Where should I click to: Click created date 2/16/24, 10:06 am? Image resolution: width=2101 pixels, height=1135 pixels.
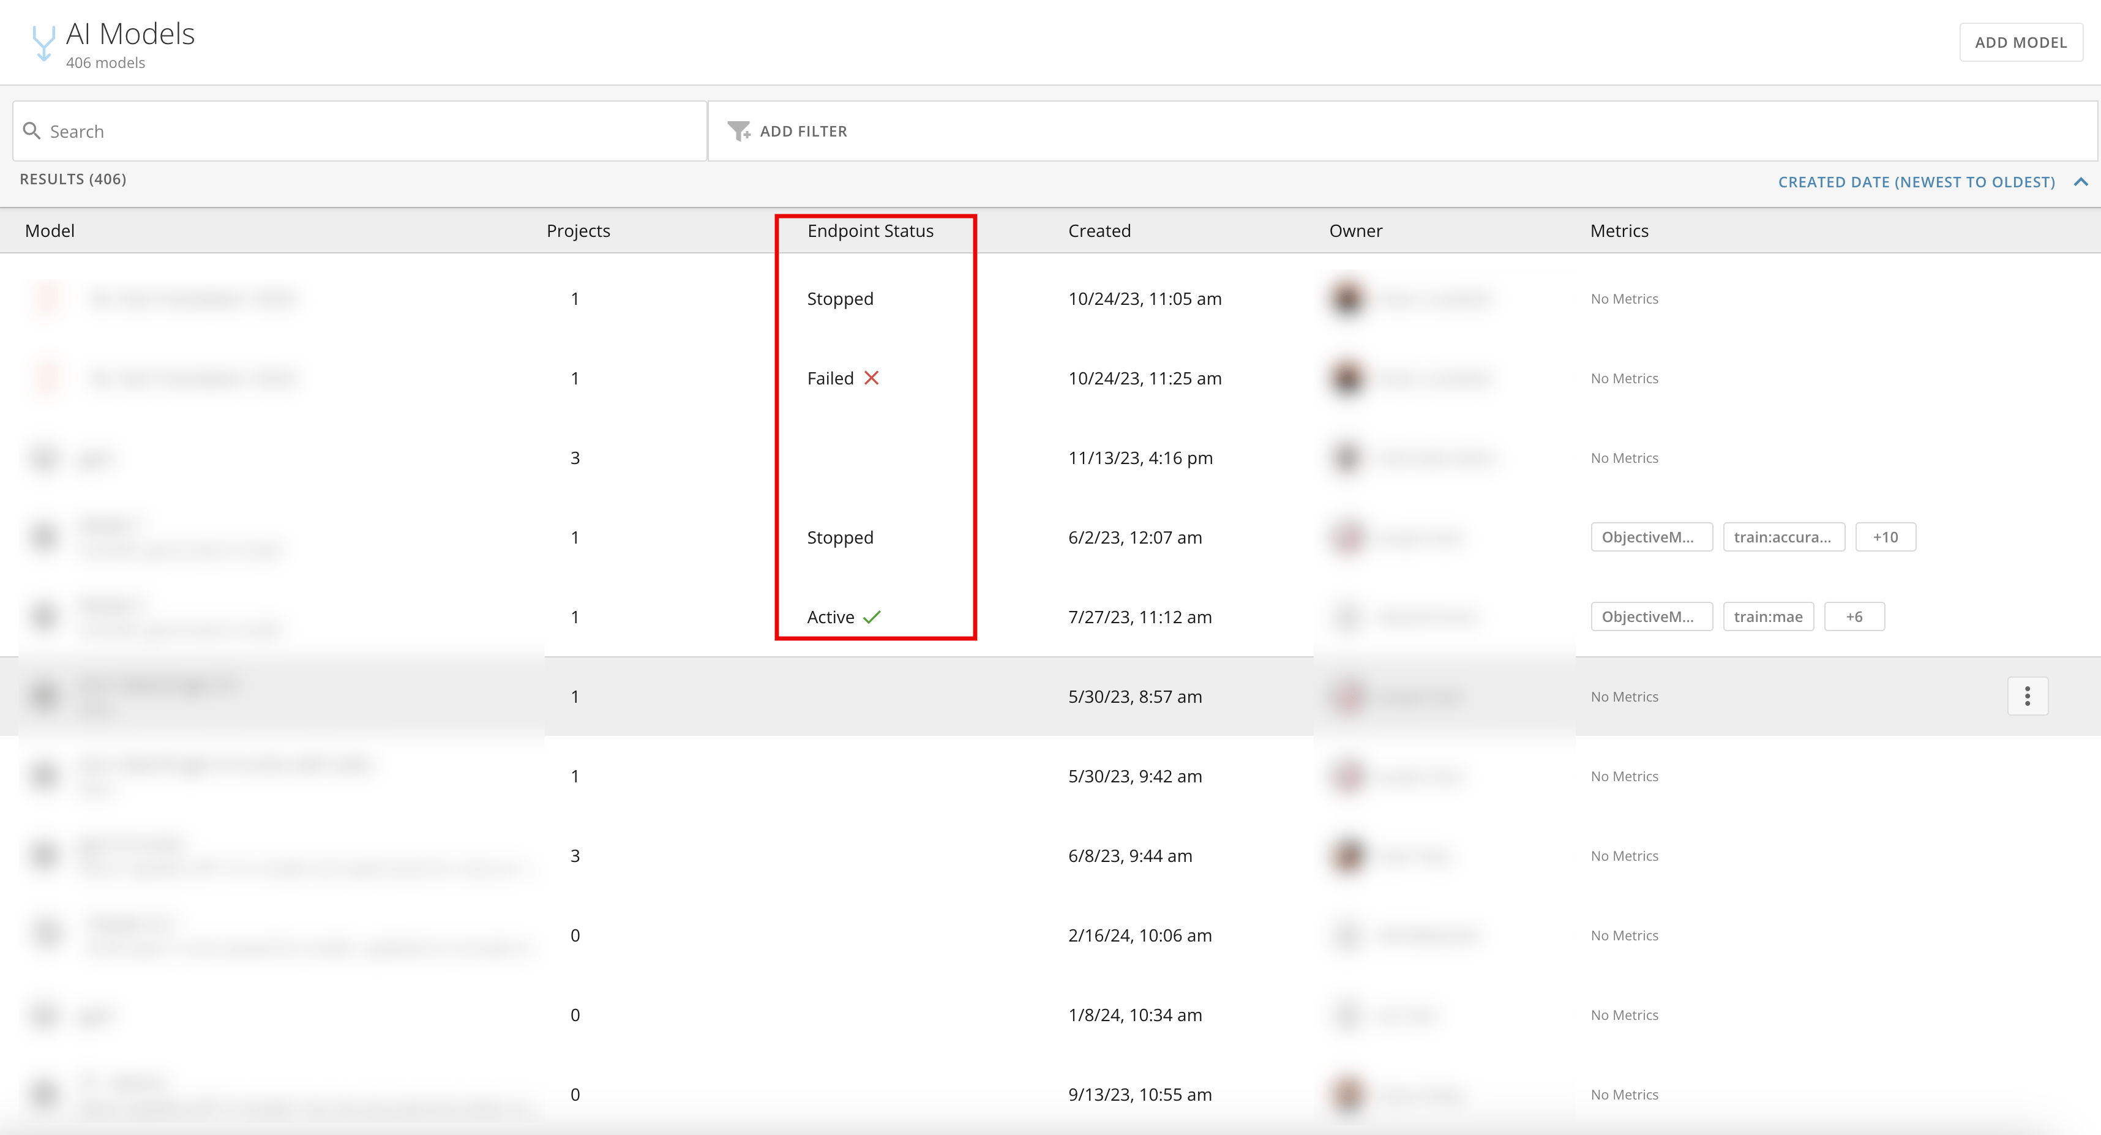[1139, 936]
